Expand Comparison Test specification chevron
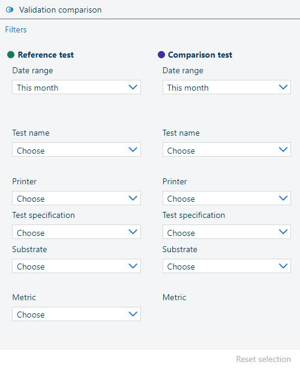Viewport: 300px width, 368px height. [283, 232]
